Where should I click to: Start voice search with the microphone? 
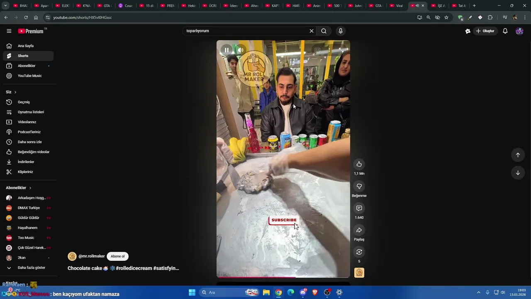pyautogui.click(x=341, y=31)
